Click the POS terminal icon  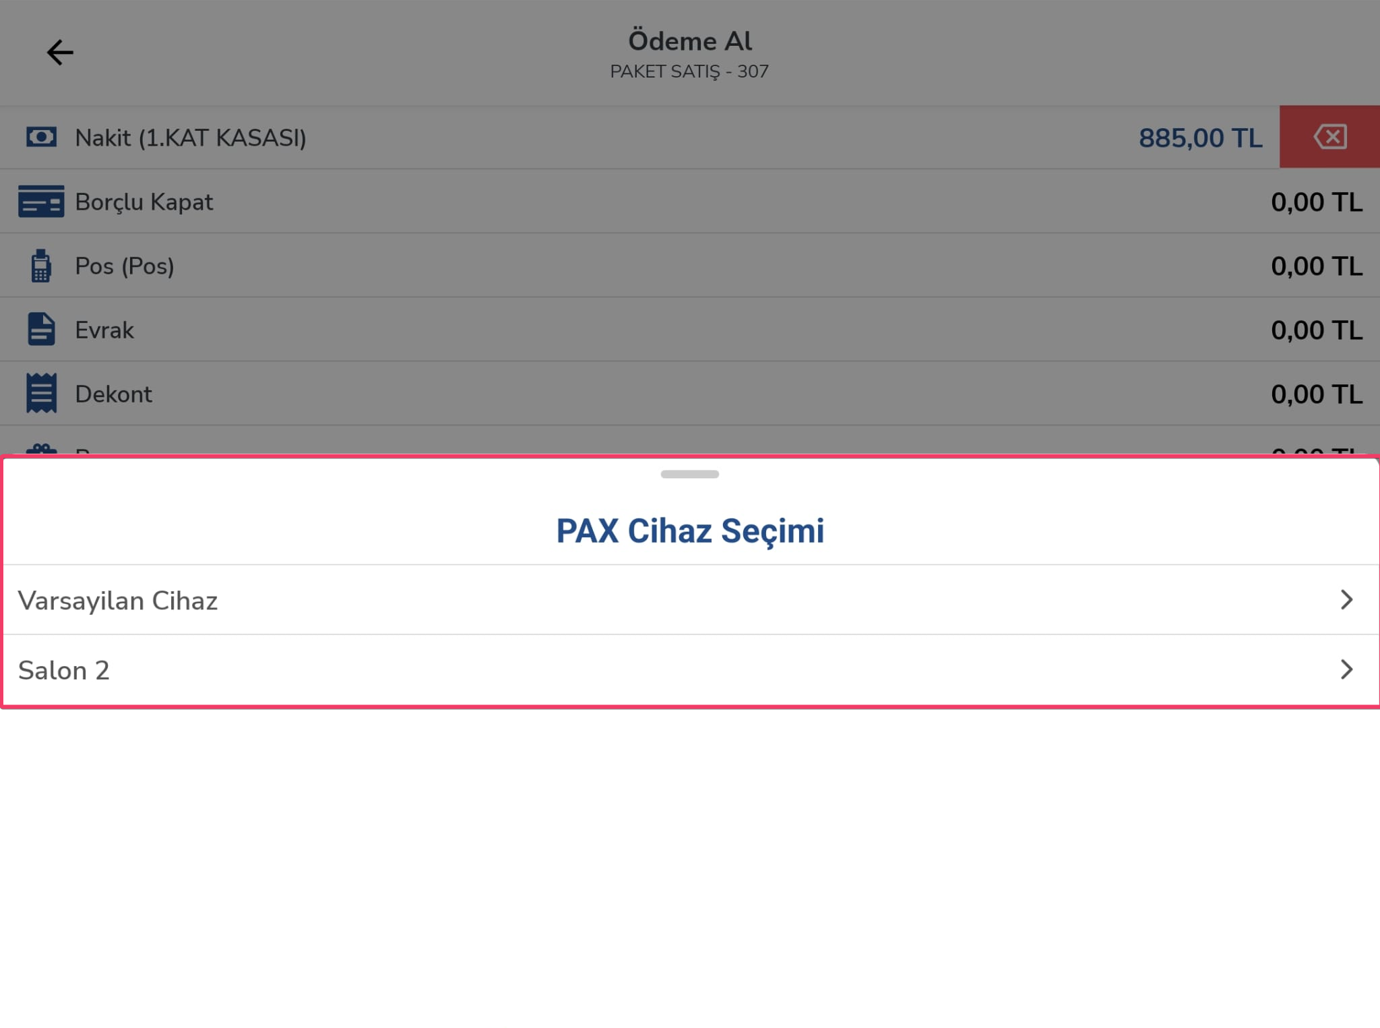tap(41, 266)
